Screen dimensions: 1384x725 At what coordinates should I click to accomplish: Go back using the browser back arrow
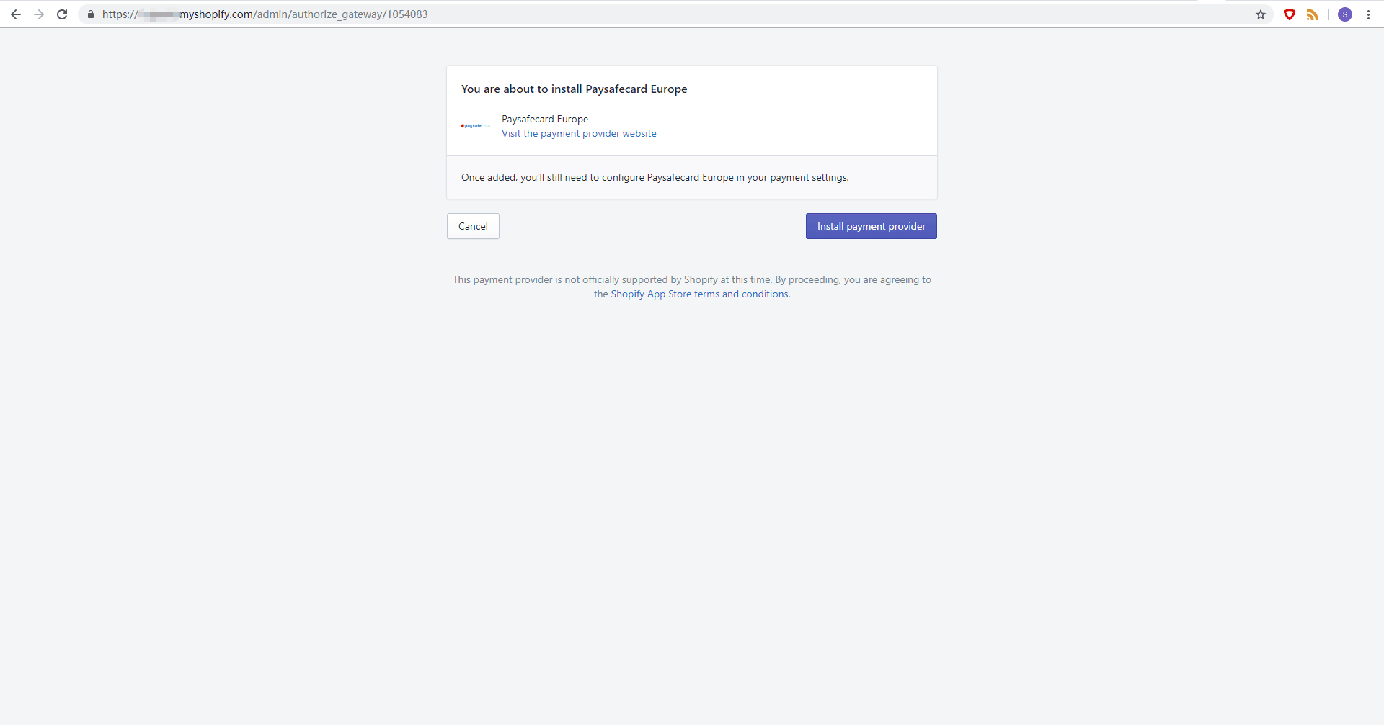(x=16, y=14)
